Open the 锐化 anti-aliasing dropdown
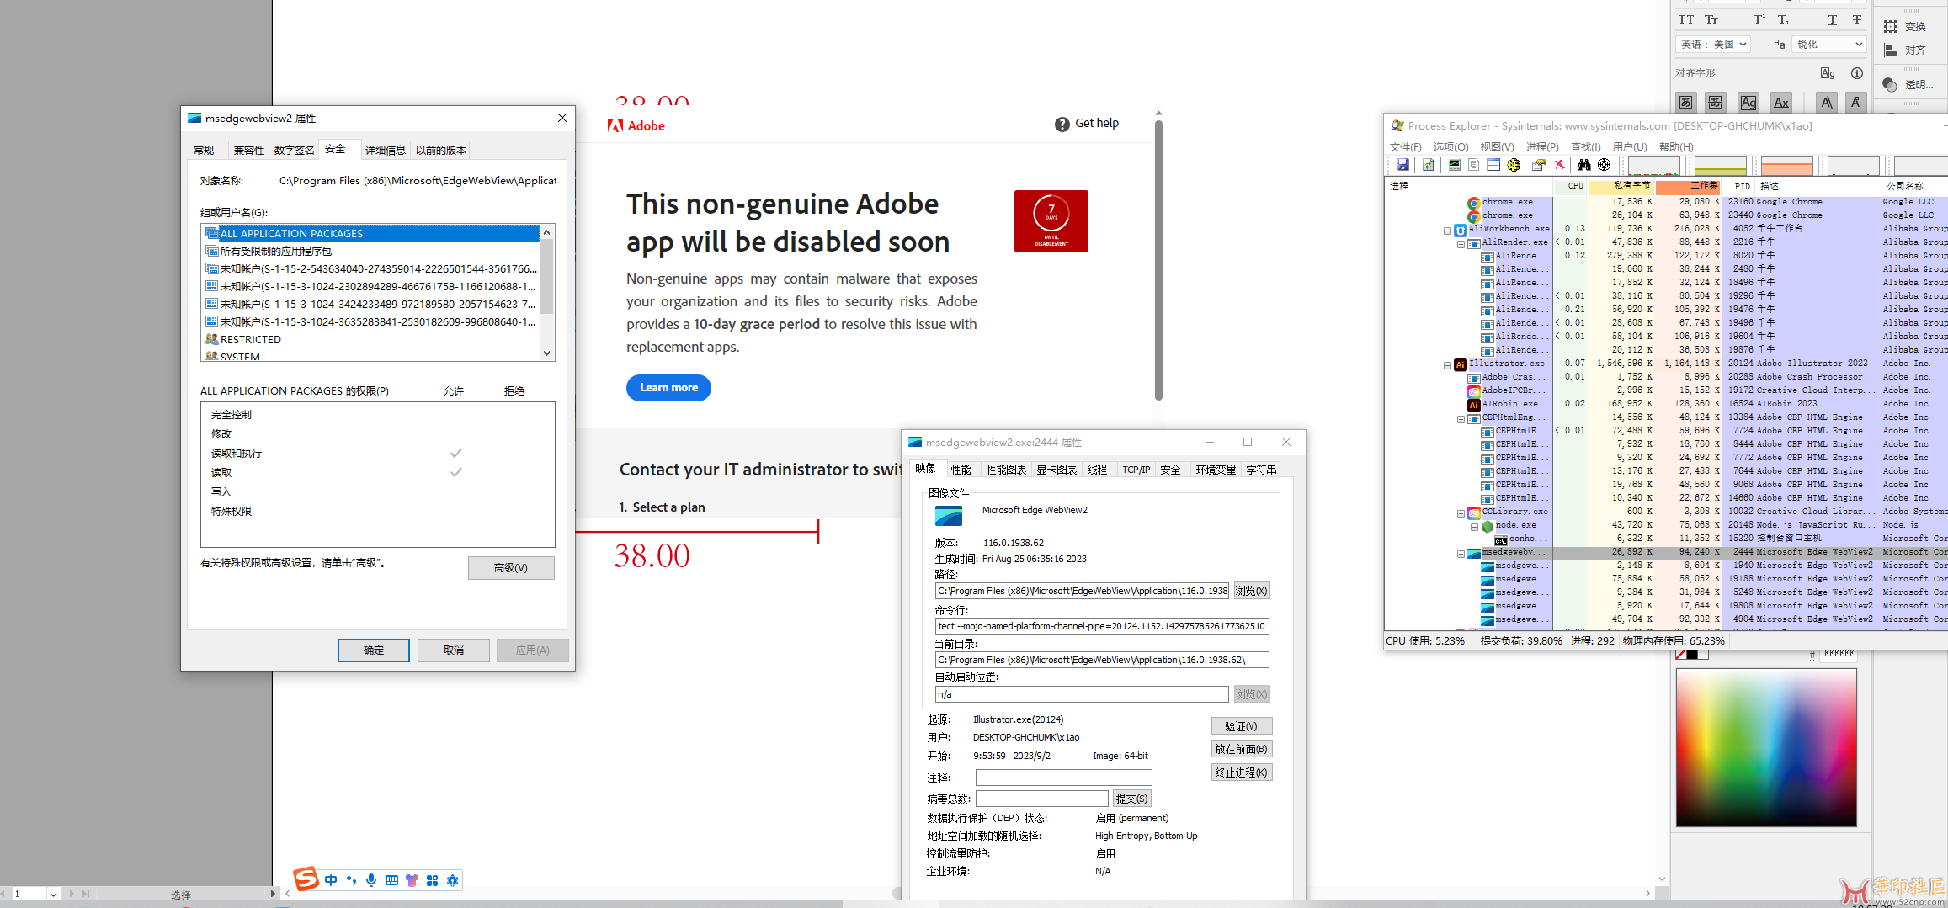The image size is (1948, 908). point(1829,45)
